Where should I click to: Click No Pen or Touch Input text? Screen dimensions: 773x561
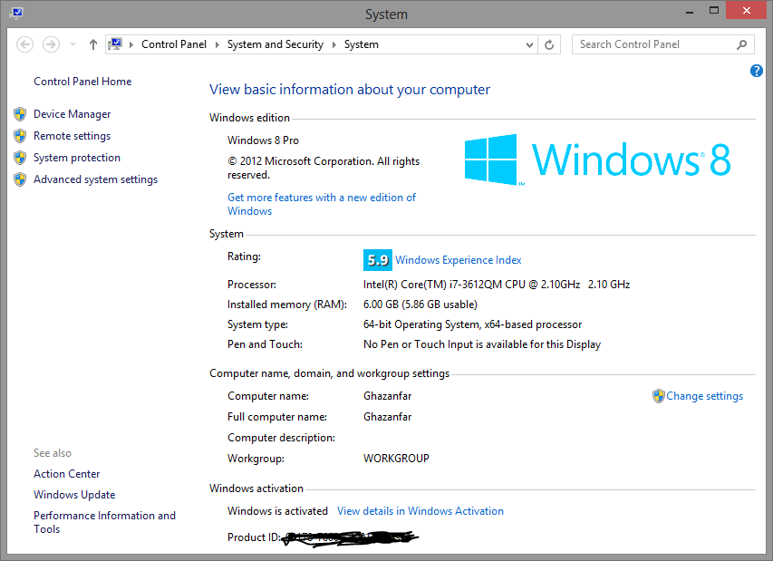pos(481,344)
